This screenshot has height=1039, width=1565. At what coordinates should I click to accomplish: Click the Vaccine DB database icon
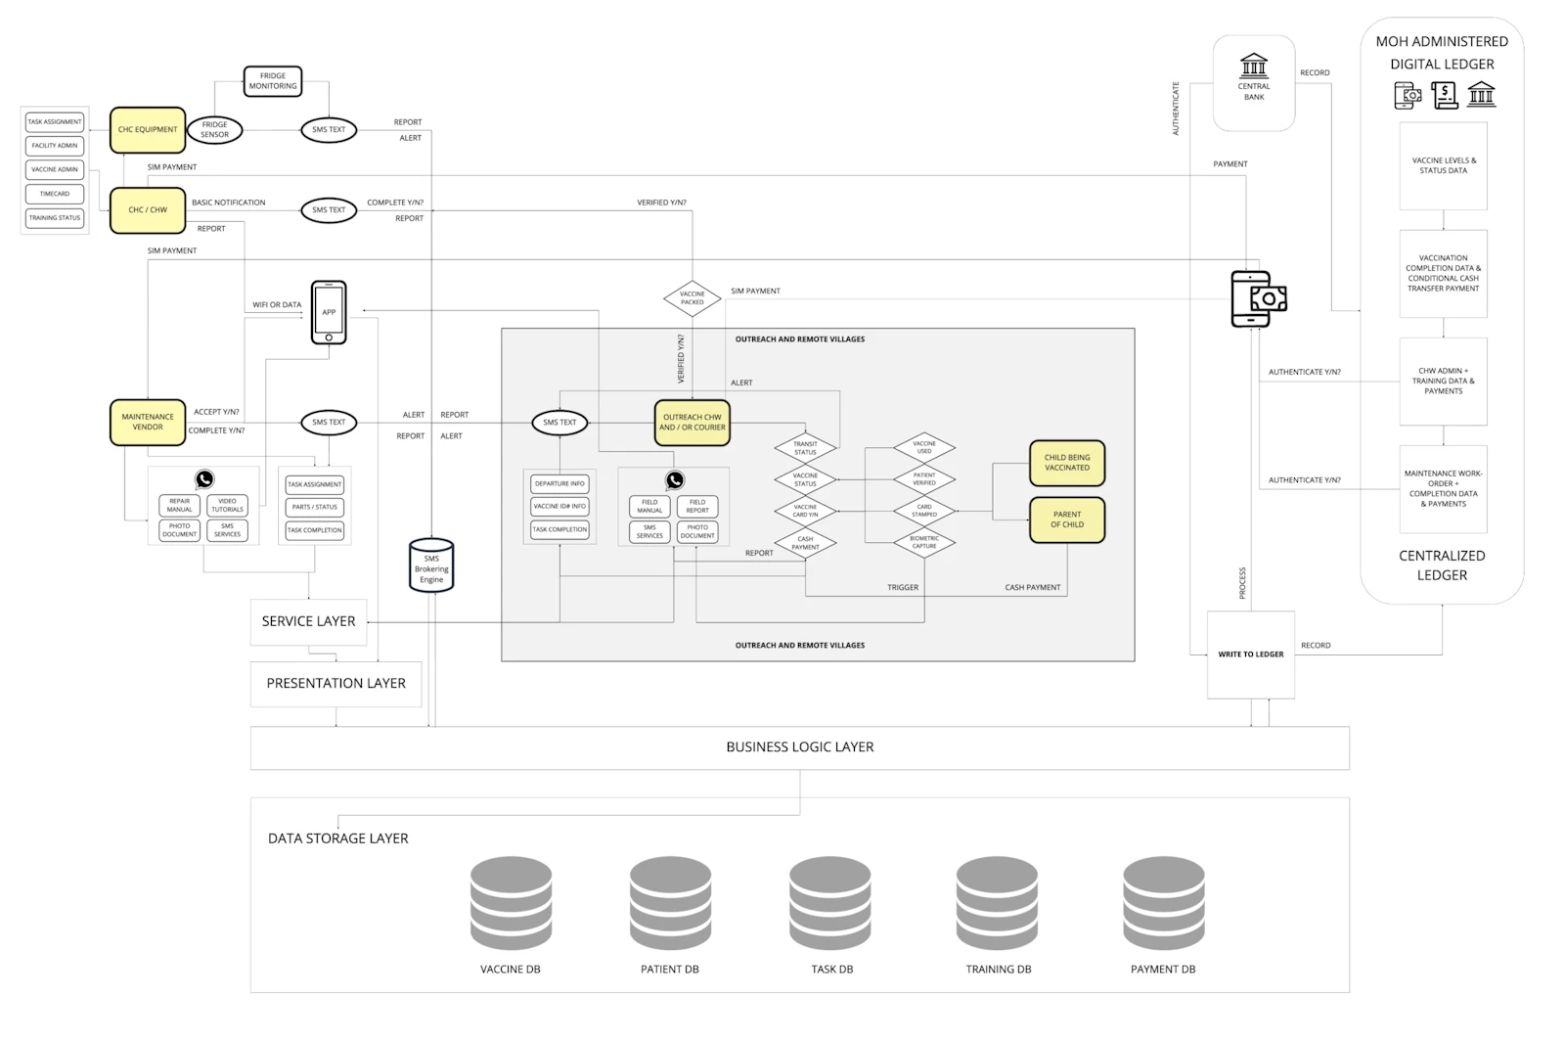point(511,903)
